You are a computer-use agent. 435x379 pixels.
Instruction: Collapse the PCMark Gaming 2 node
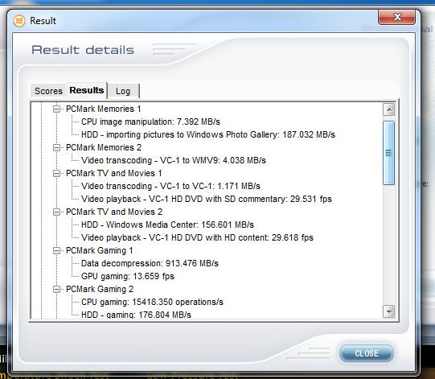point(56,289)
